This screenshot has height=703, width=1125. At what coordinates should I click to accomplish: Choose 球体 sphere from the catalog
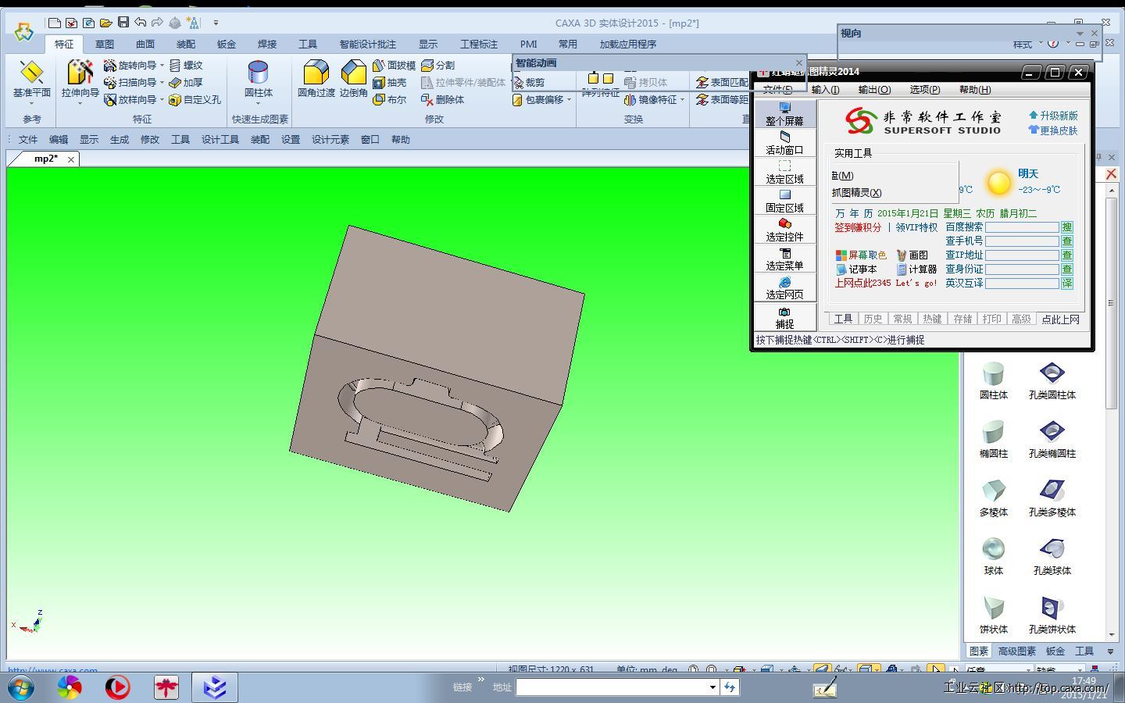coord(993,556)
